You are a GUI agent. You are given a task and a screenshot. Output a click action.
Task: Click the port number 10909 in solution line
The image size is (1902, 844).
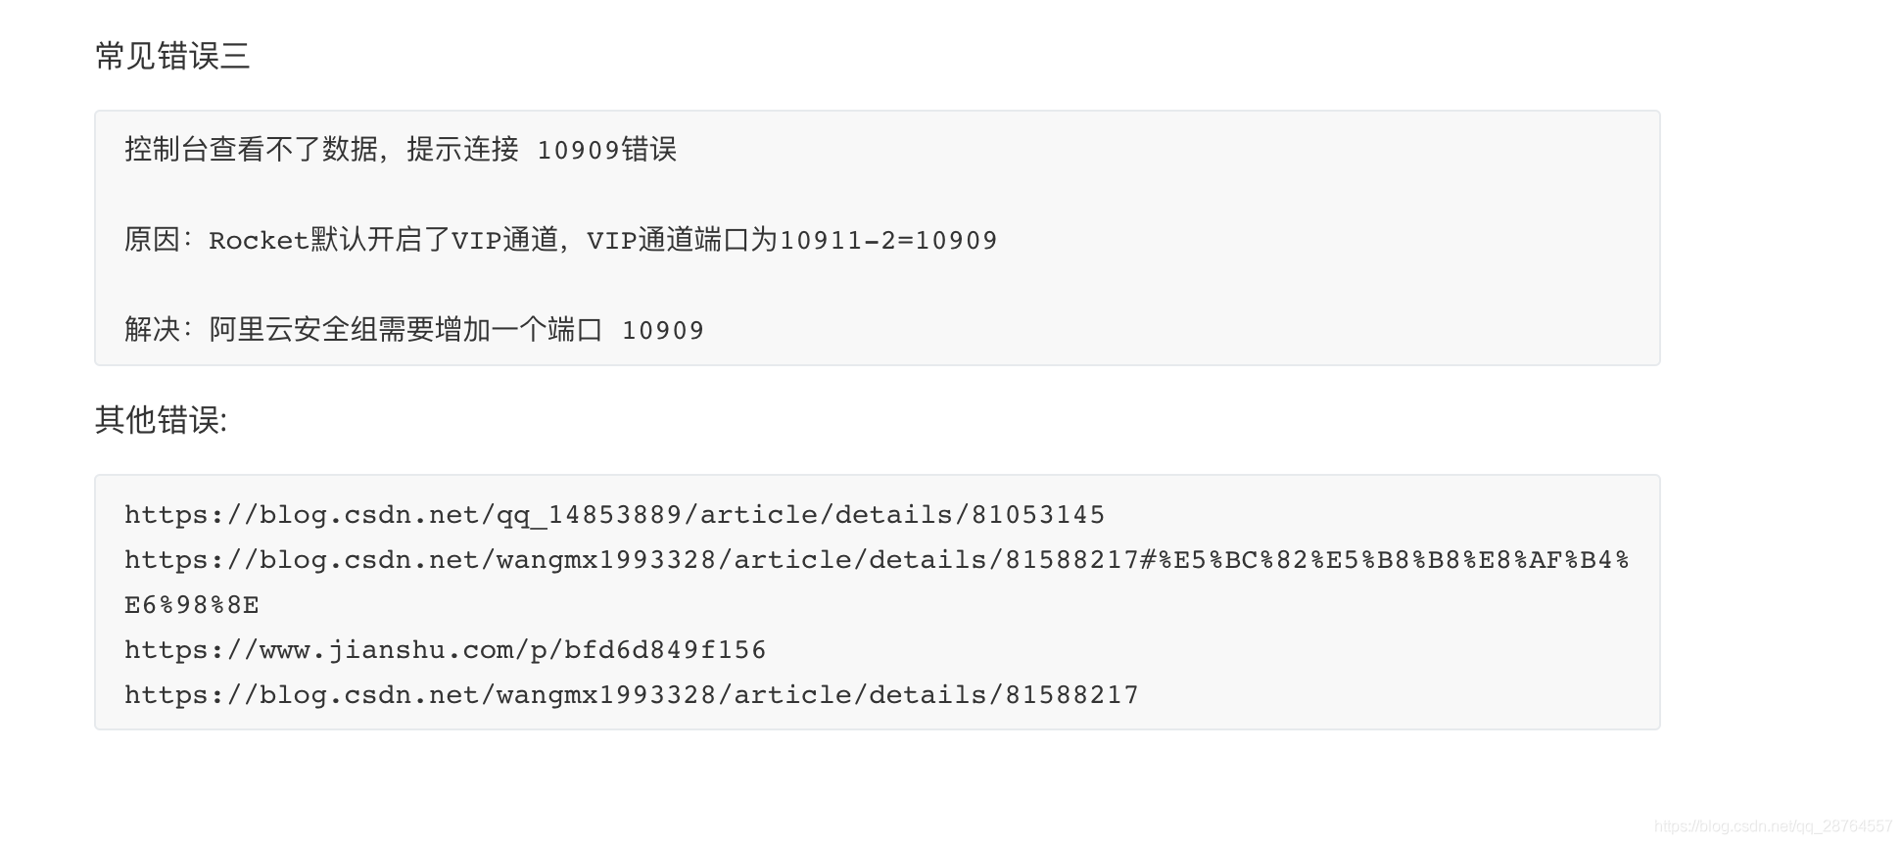pyautogui.click(x=663, y=331)
